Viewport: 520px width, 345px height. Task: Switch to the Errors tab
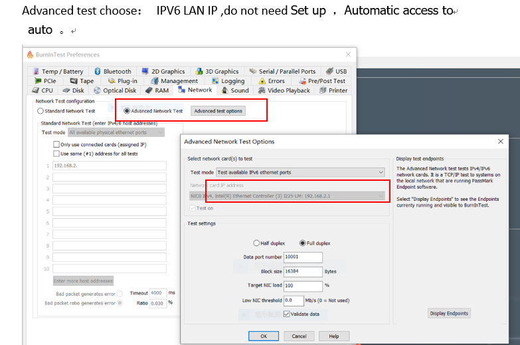(272, 80)
